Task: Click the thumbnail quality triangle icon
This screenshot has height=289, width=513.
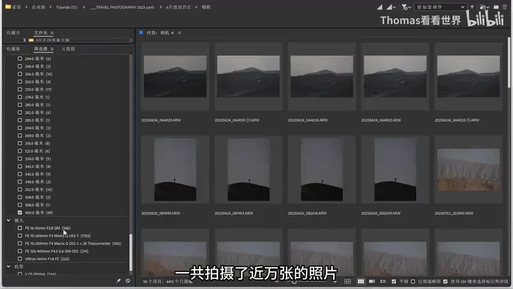Action: tap(379, 7)
